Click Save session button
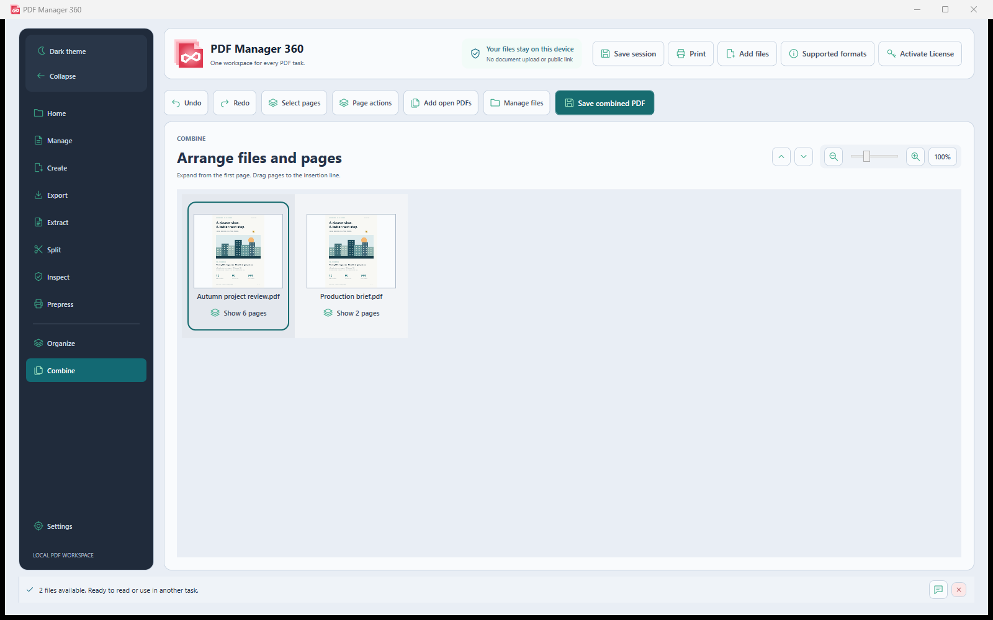This screenshot has width=993, height=620. tap(628, 54)
